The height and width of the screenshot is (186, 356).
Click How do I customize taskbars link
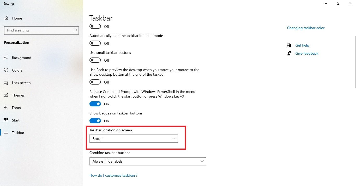coord(113,175)
